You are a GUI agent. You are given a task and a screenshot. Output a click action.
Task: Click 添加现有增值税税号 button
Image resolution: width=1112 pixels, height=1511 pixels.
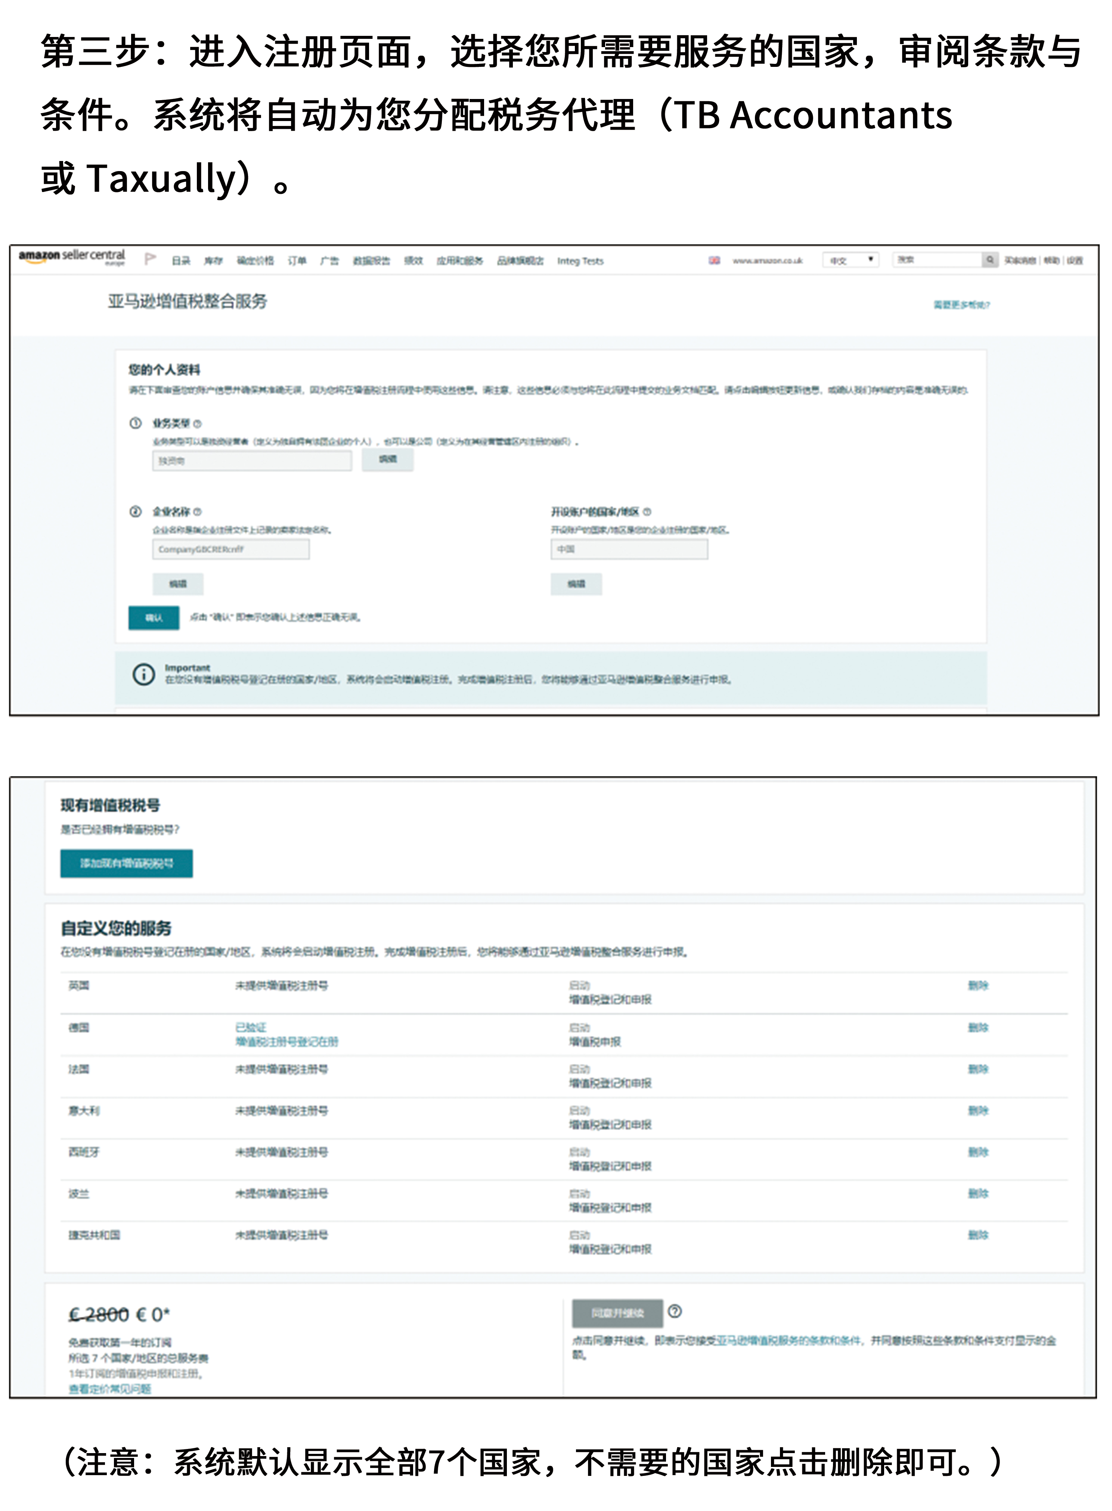pyautogui.click(x=127, y=863)
